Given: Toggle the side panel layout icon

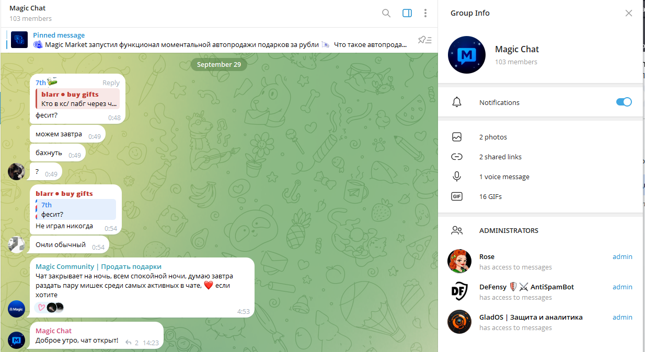Looking at the screenshot, I should pos(407,13).
